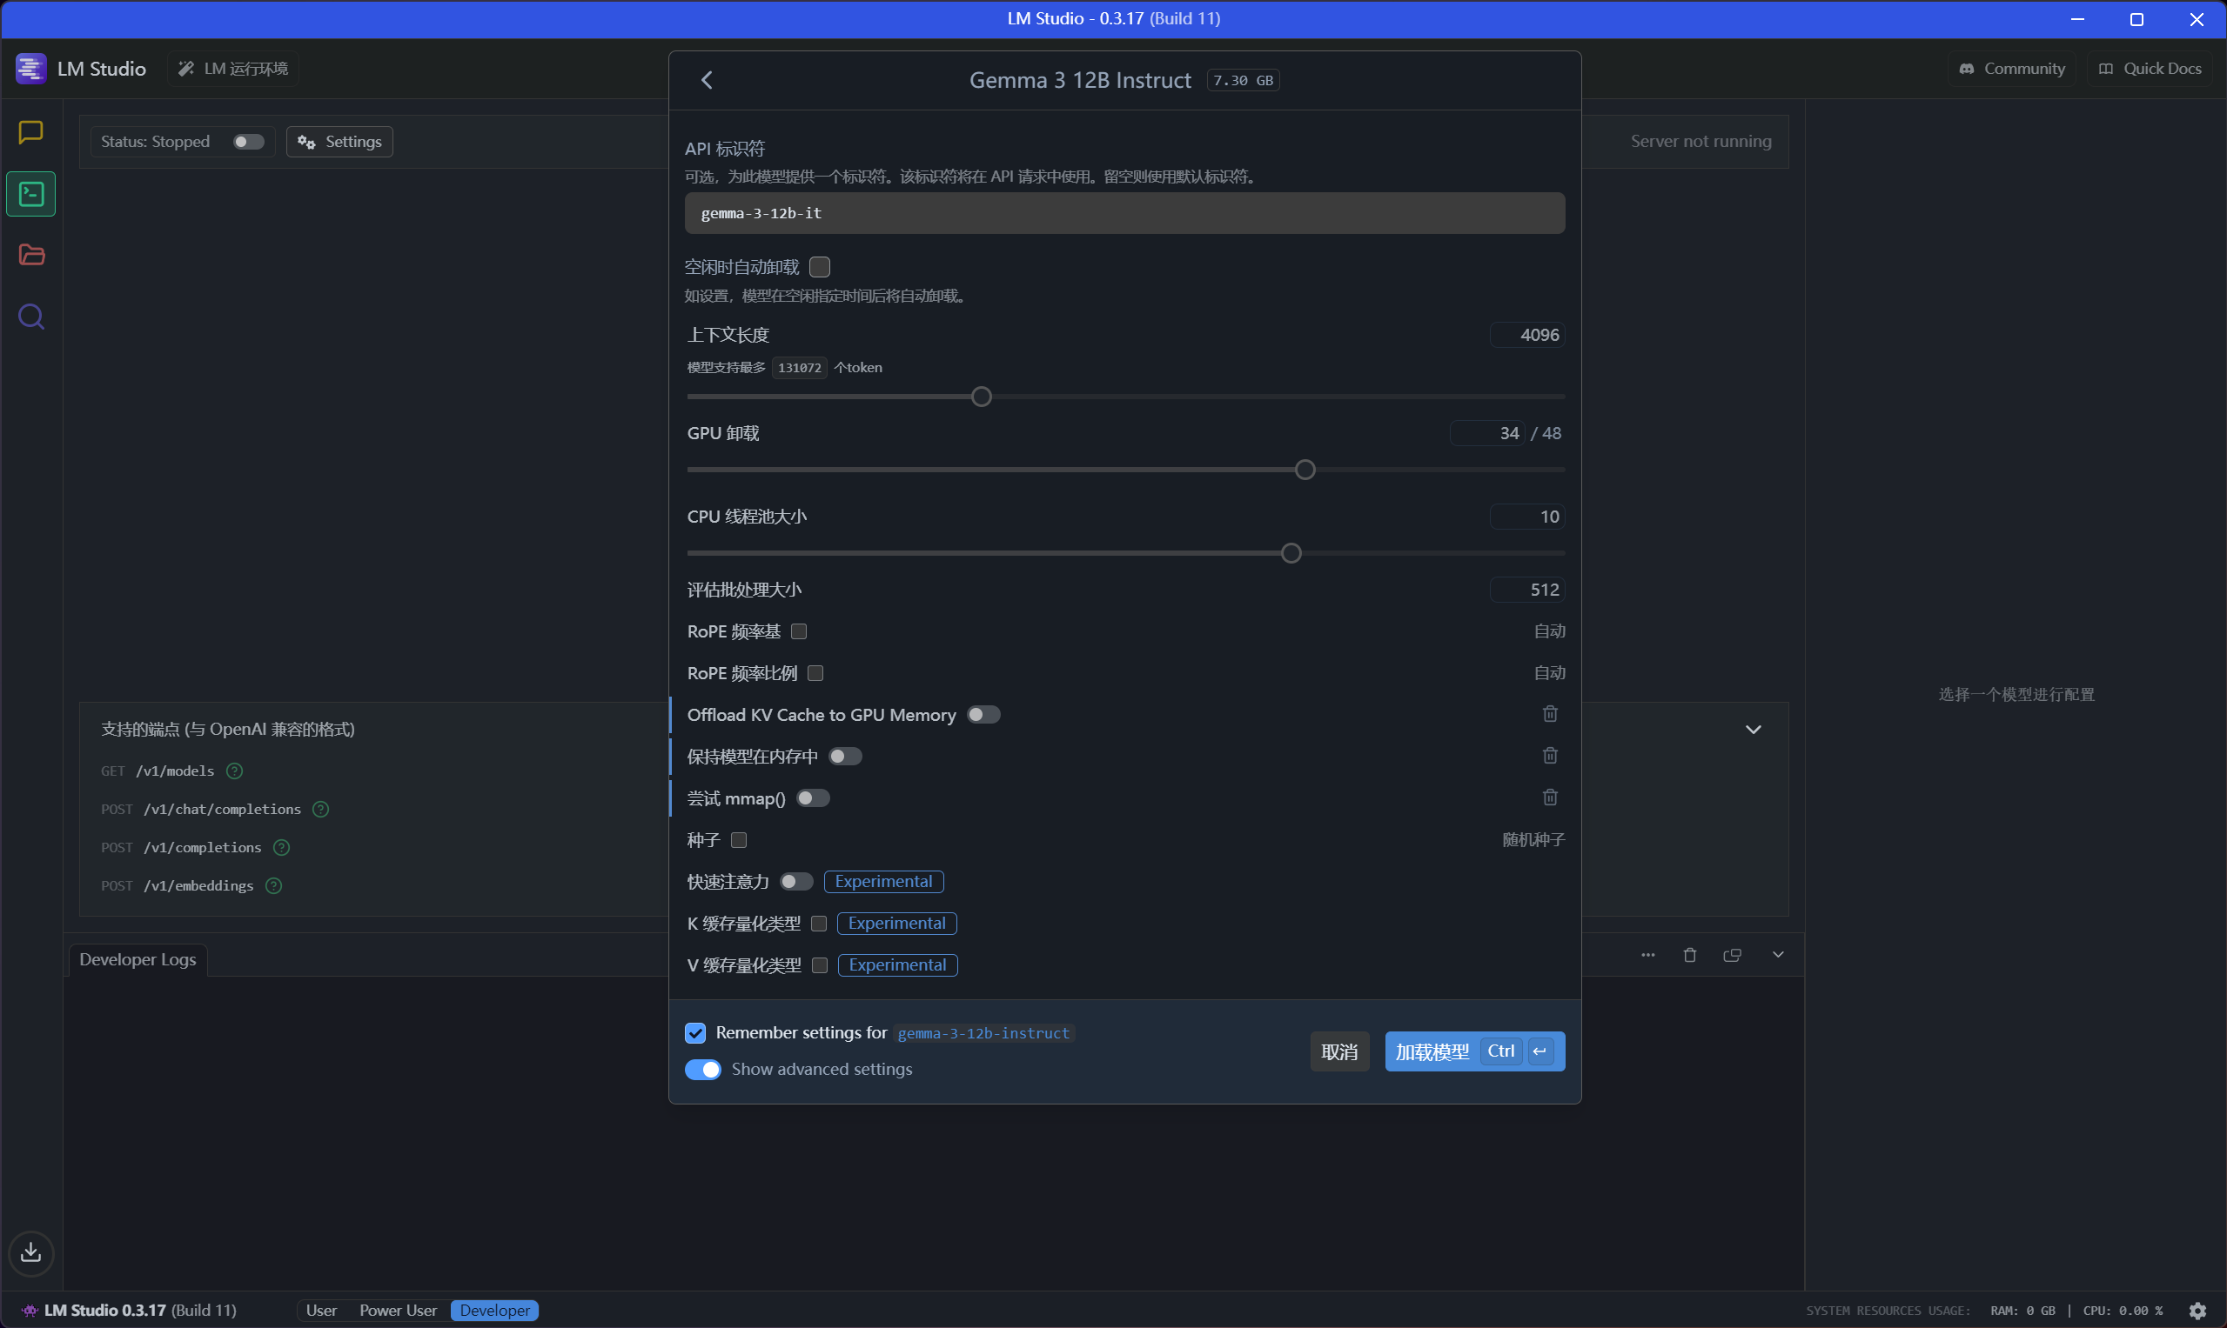The image size is (2227, 1328).
Task: Turn on 保持模型在内存中 toggle
Action: click(x=844, y=757)
